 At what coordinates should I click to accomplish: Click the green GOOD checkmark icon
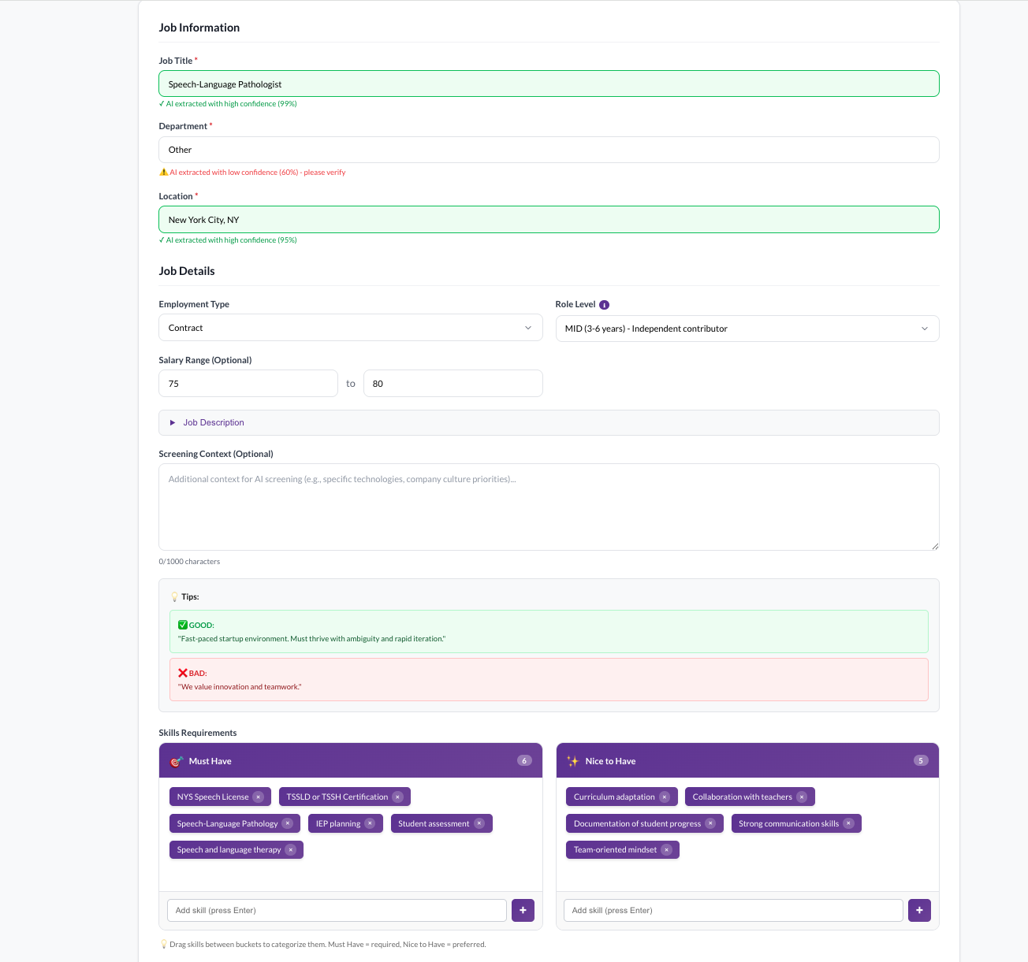pyautogui.click(x=183, y=625)
